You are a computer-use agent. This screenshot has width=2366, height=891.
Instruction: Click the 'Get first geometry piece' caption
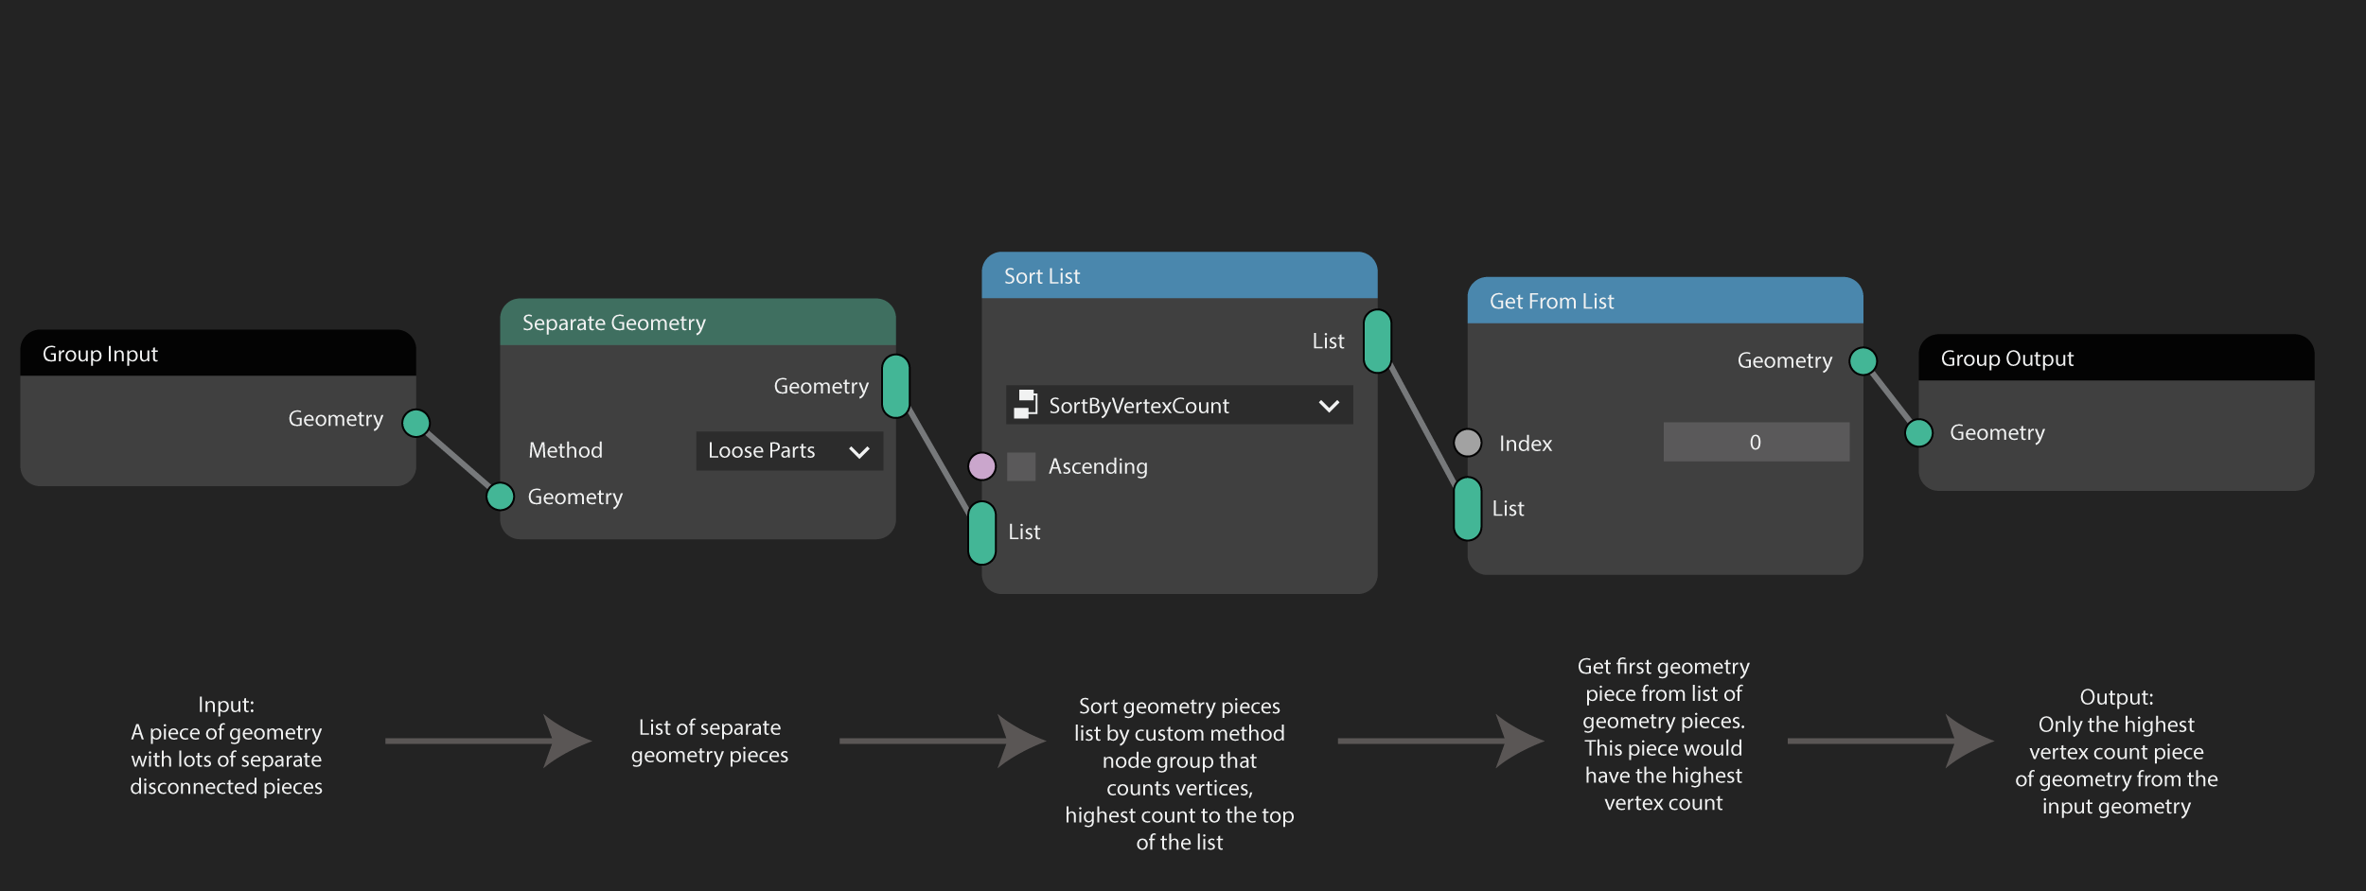click(x=1664, y=735)
